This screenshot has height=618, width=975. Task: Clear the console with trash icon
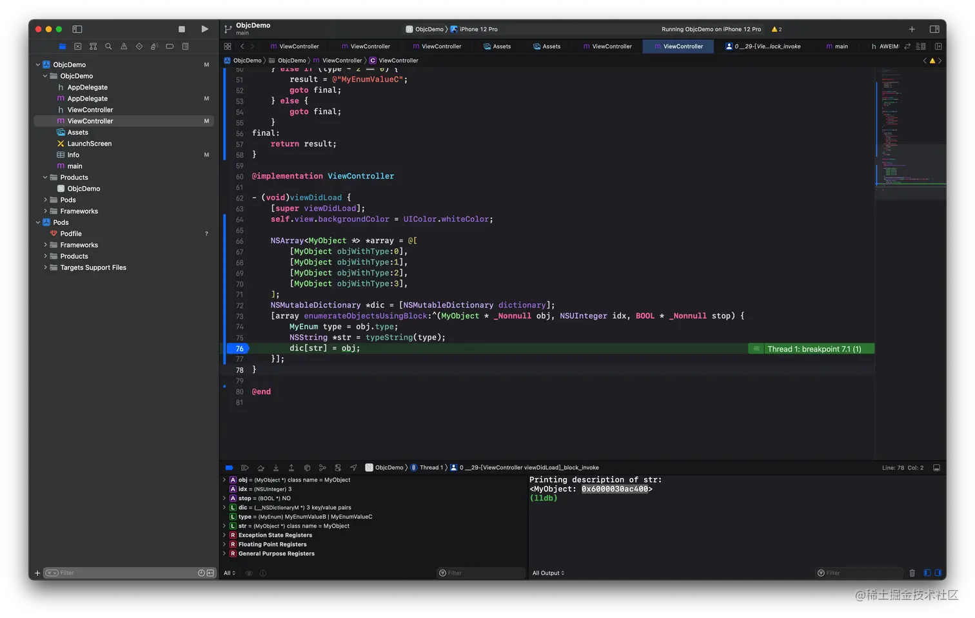[912, 573]
